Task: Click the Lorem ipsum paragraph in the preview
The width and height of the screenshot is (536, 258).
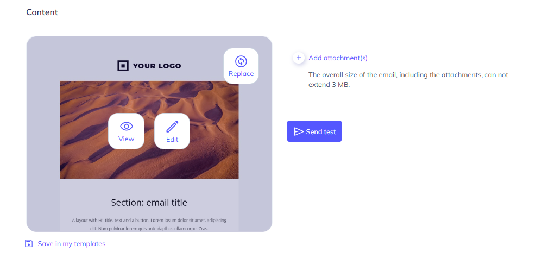Action: tap(149, 224)
